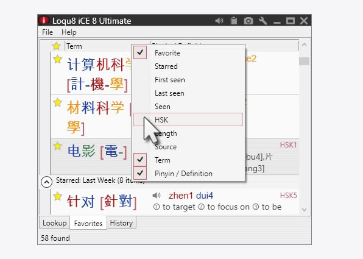This screenshot has height=259, width=363.
Task: Click the 'to target' definition text
Action: coord(179,207)
